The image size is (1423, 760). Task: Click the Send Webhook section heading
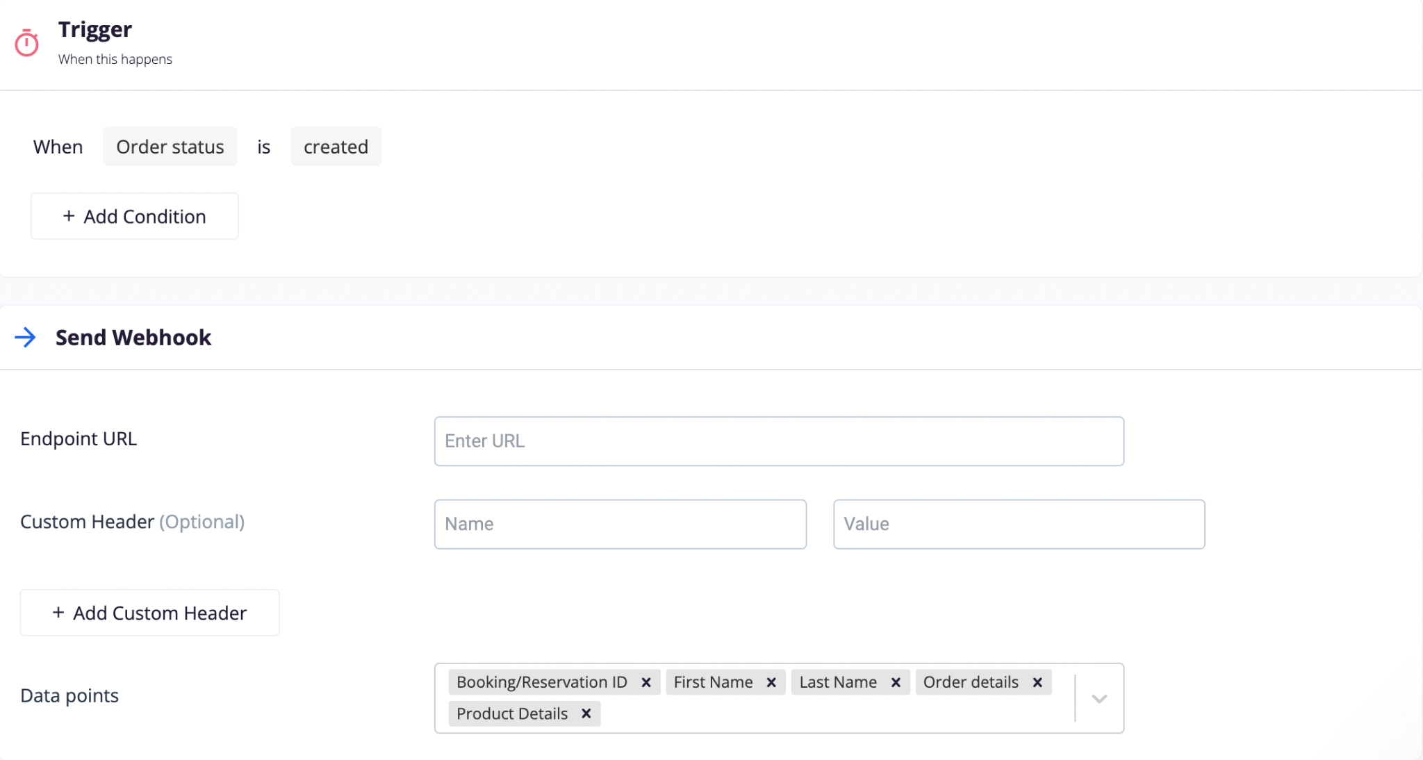(x=133, y=338)
